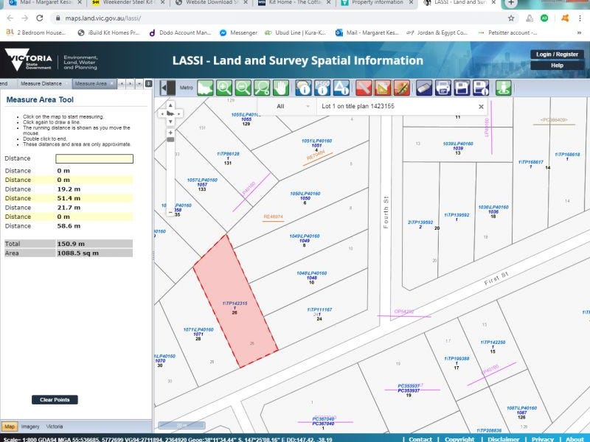Pan map north with up arrow
The height and width of the screenshot is (442, 590).
click(170, 105)
